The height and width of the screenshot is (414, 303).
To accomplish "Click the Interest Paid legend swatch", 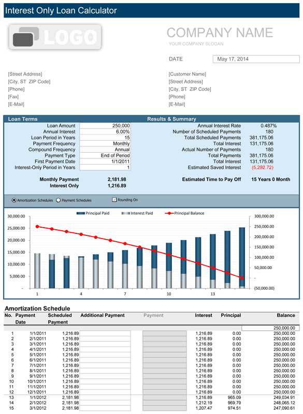I will 126,213.
